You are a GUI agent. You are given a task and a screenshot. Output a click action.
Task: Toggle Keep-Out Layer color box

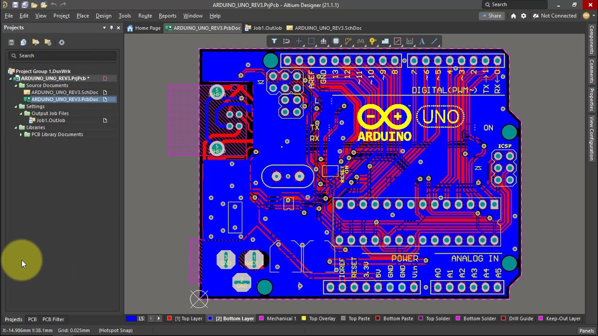[541, 319]
